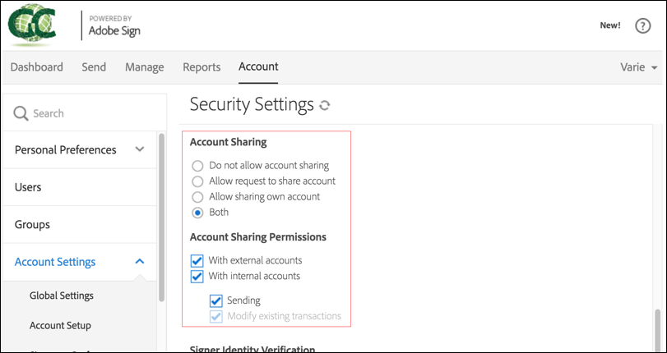Select the 'Both' radio button
Screen dimensions: 667x353
pyautogui.click(x=197, y=213)
